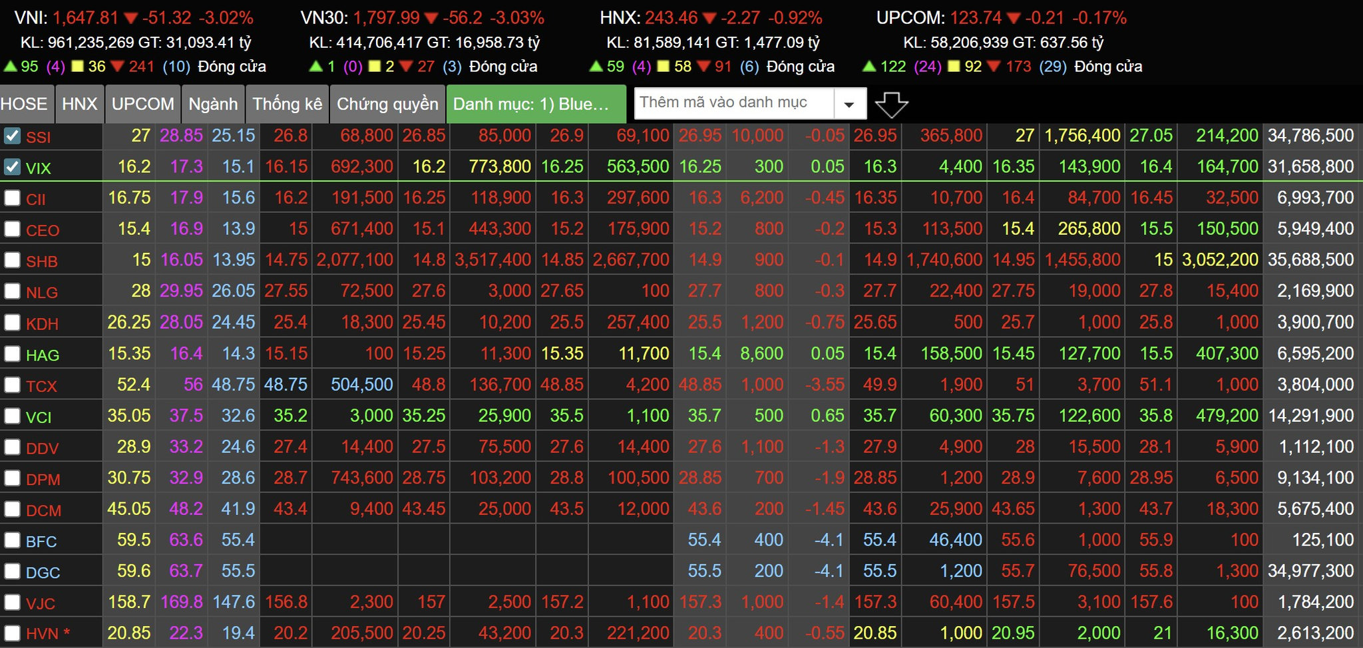Open the SSI ticker symbol

(x=38, y=137)
